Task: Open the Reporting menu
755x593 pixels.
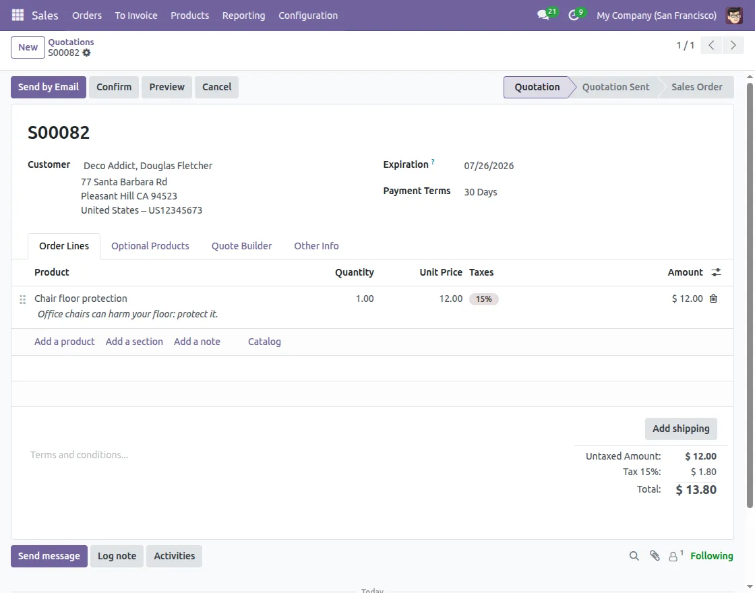Action: pyautogui.click(x=243, y=15)
